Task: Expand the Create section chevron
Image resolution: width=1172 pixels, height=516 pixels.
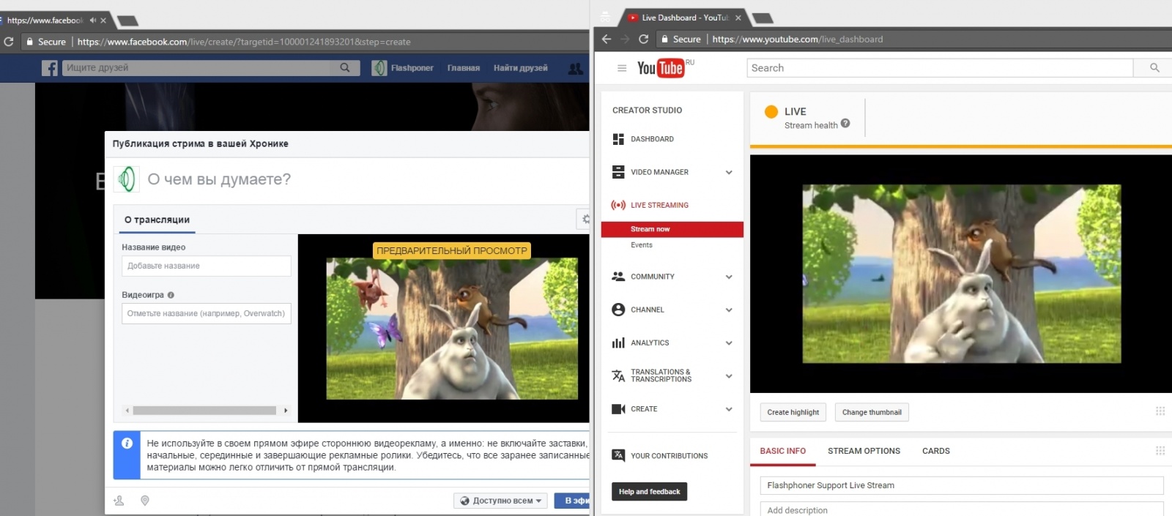Action: [729, 409]
